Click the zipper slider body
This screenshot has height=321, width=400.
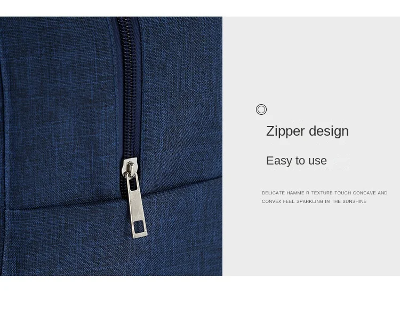[130, 168]
